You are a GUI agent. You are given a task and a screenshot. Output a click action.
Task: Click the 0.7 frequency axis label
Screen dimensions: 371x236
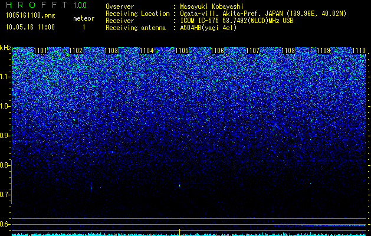click(x=5, y=195)
